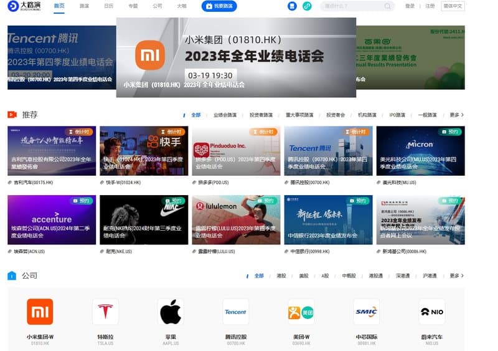Open the teal mini-program round icon
Viewport: 498px width, 351px height.
[307, 6]
